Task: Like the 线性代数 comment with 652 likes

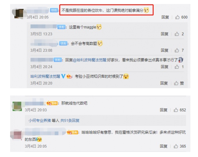Action: (x=176, y=110)
